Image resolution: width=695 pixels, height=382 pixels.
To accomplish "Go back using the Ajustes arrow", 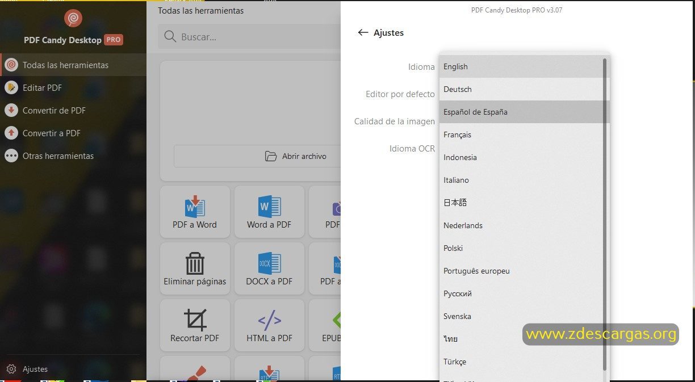I will (363, 33).
